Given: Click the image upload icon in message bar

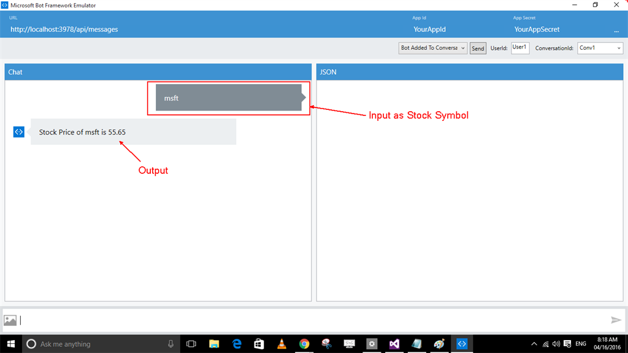Looking at the screenshot, I should pos(10,320).
